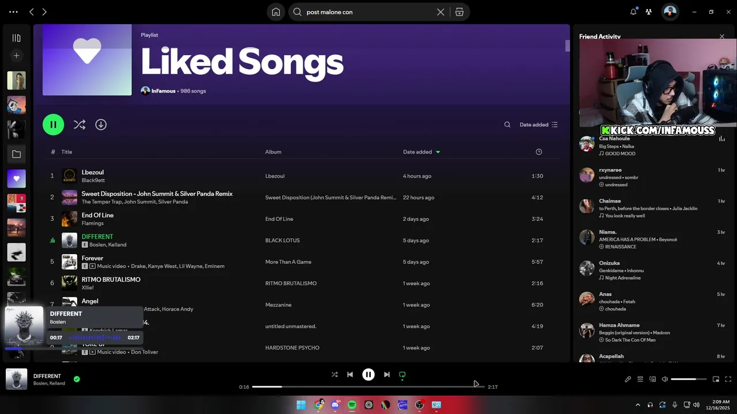Sort by the Album column header
This screenshot has height=414, width=737.
click(x=273, y=152)
